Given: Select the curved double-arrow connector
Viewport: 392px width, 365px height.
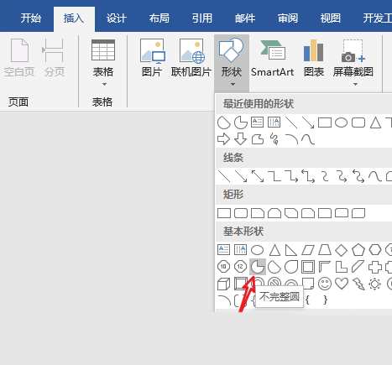Looking at the screenshot, I should (x=358, y=176).
